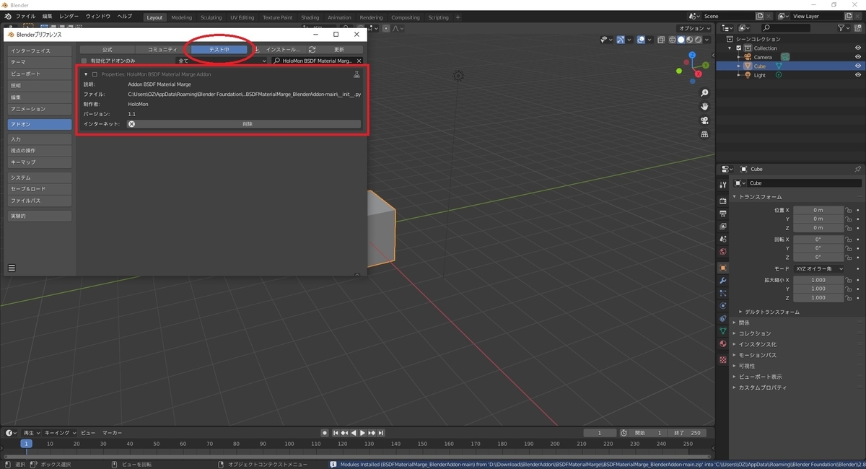Viewport: 866px width, 469px height.
Task: Open the Object Constraint properties tab
Action: tap(722, 318)
